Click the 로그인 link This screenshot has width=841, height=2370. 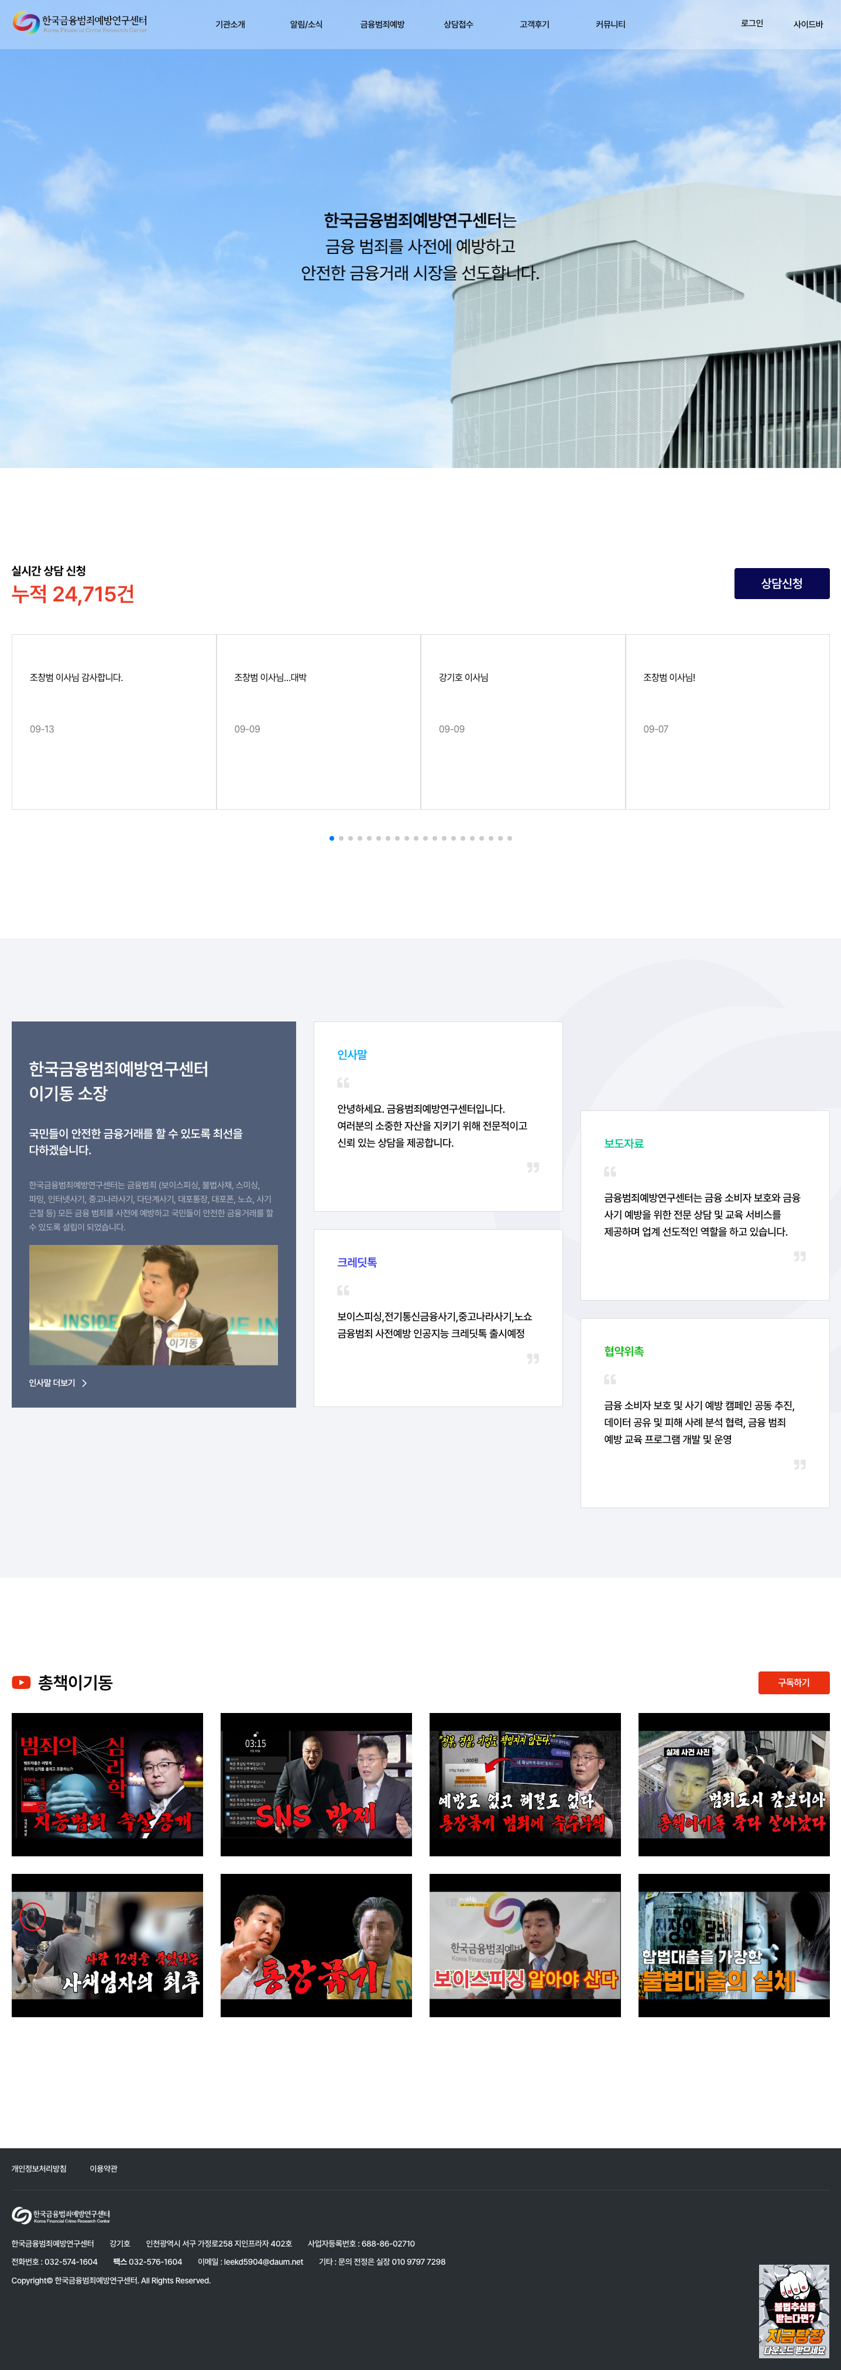coord(751,23)
